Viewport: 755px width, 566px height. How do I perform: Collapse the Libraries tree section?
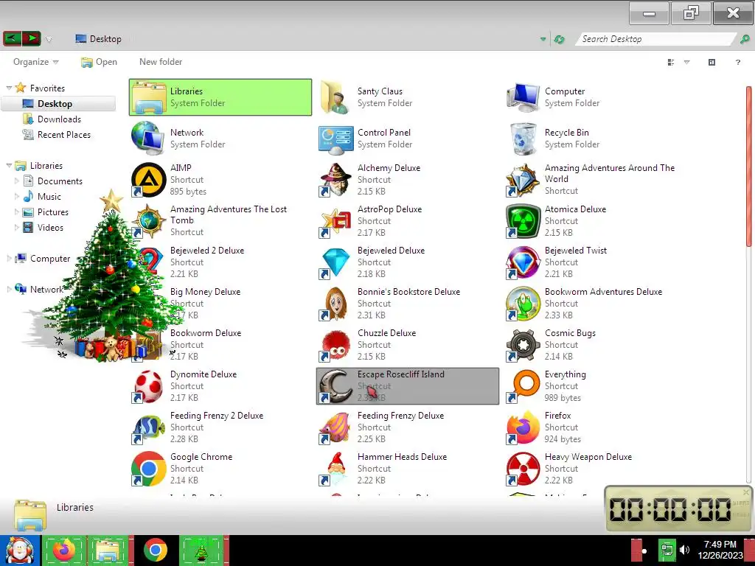(9, 166)
